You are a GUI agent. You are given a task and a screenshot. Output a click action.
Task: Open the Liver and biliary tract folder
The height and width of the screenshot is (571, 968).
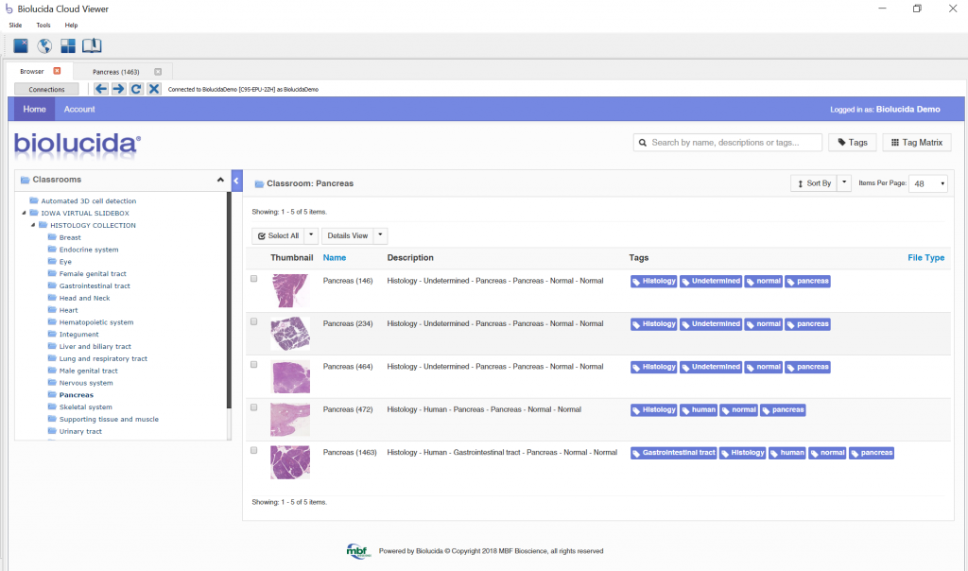[95, 346]
